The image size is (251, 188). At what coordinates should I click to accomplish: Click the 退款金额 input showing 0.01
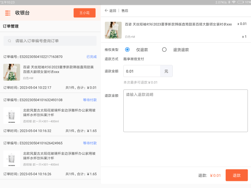click(142, 71)
